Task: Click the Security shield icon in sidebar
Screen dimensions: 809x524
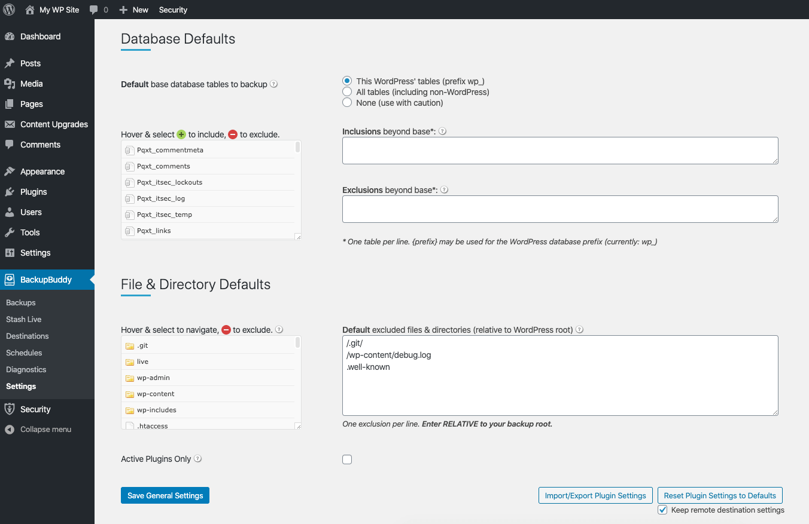Action: (x=10, y=409)
